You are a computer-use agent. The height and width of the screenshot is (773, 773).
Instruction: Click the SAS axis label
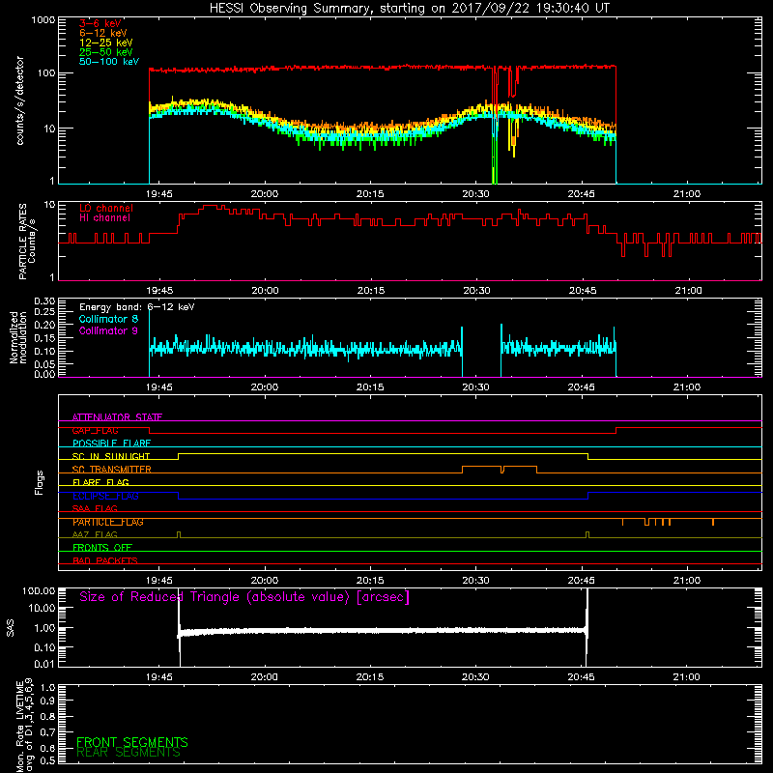(x=11, y=628)
